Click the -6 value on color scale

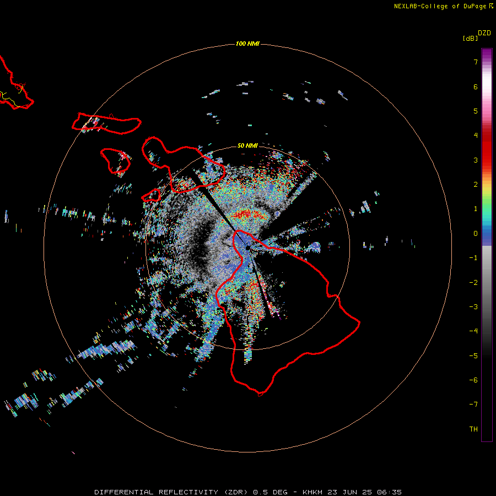(473, 380)
